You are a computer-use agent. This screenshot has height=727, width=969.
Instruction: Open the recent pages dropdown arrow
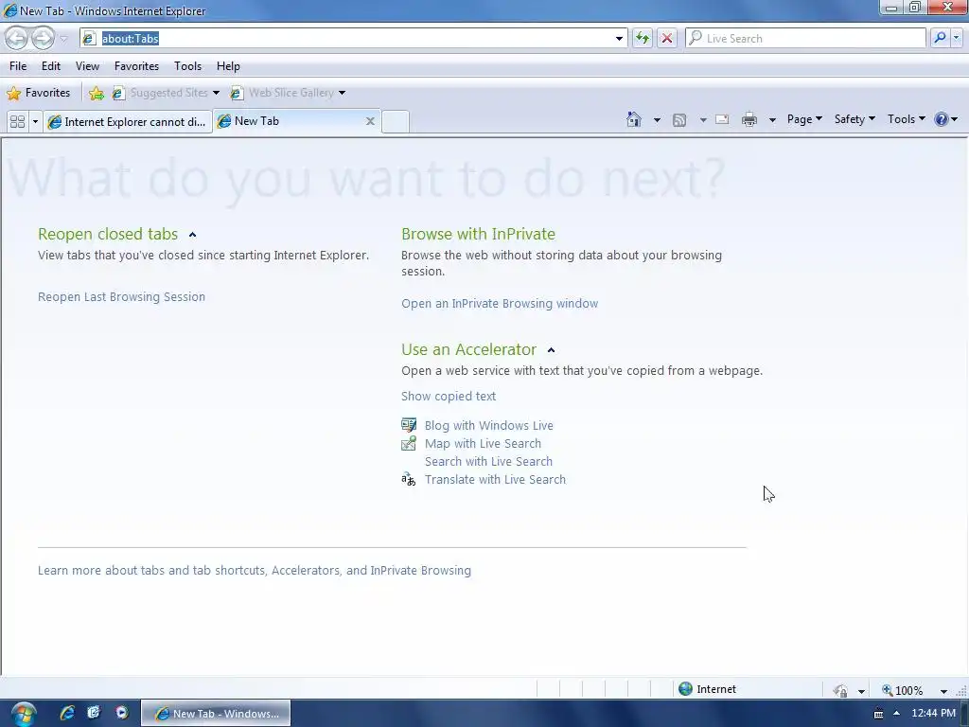tap(63, 39)
